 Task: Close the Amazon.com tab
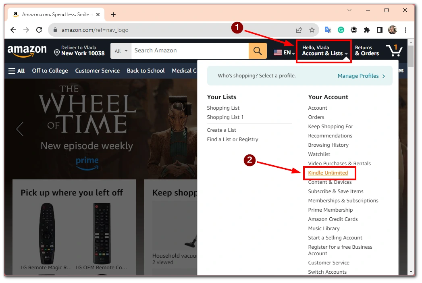point(98,15)
